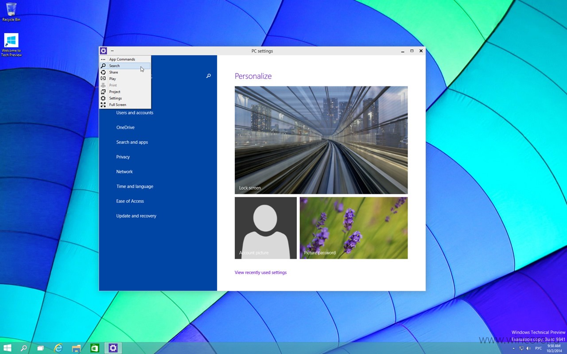The image size is (567, 354).
Task: Open Users and accounts settings
Action: 135,113
